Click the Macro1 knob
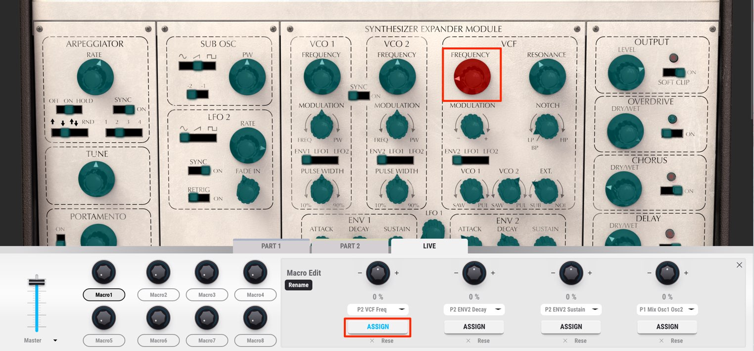This screenshot has width=754, height=351. (104, 273)
